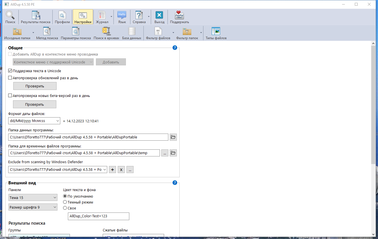This screenshot has width=378, height=239.
Task: Click the Поддержать PayPal icon
Action: pos(179,17)
